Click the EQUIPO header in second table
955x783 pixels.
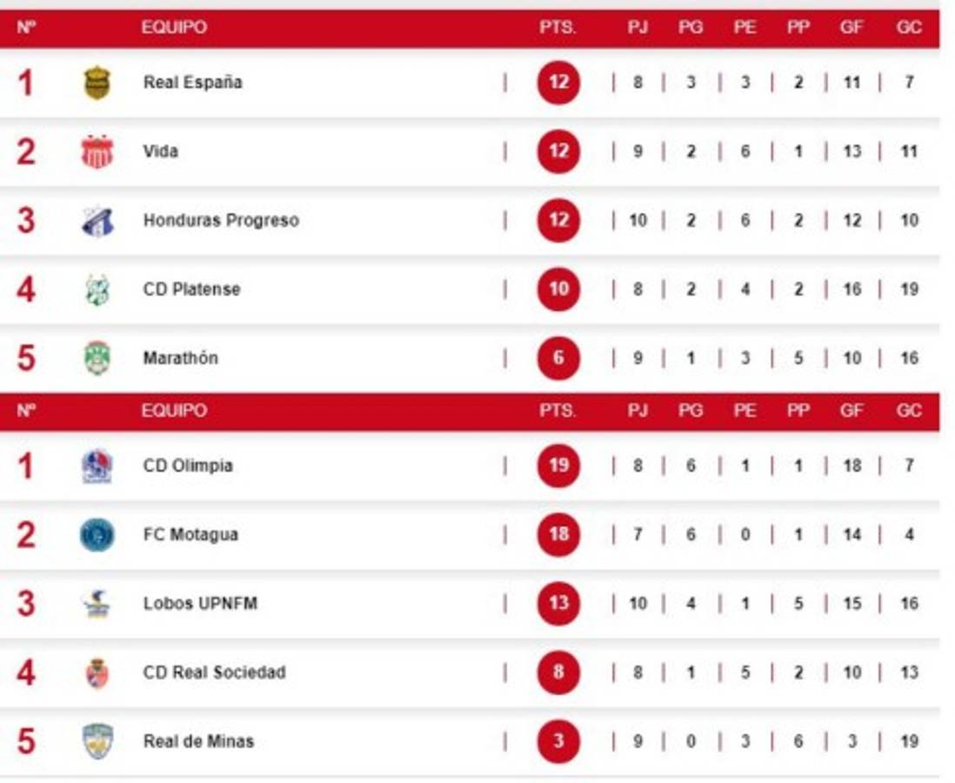point(174,411)
